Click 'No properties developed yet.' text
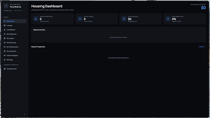This screenshot has width=210, height=118. [118, 58]
